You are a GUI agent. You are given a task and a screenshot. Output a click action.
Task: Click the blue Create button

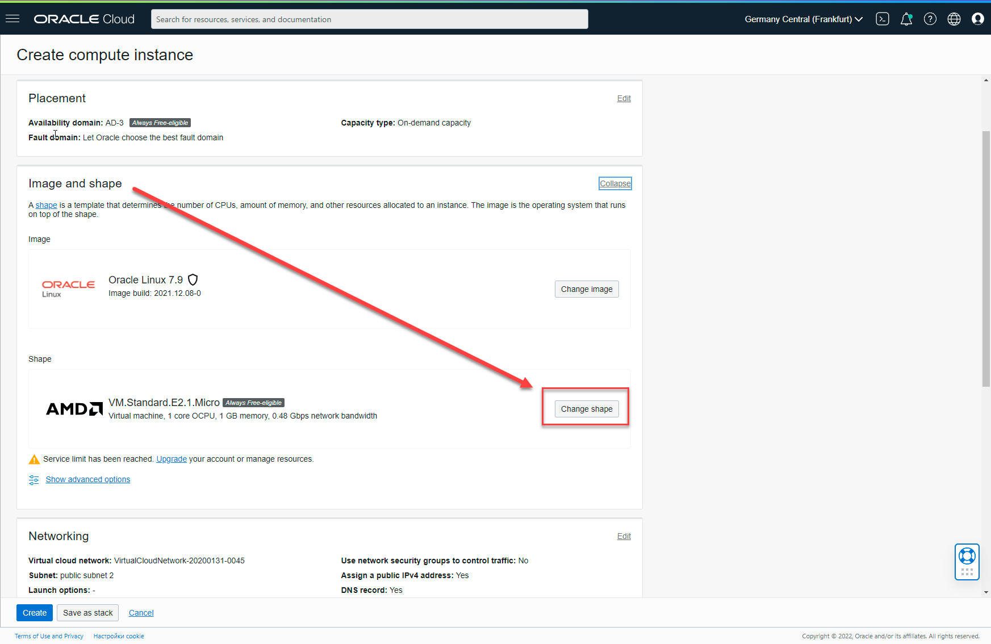click(35, 613)
